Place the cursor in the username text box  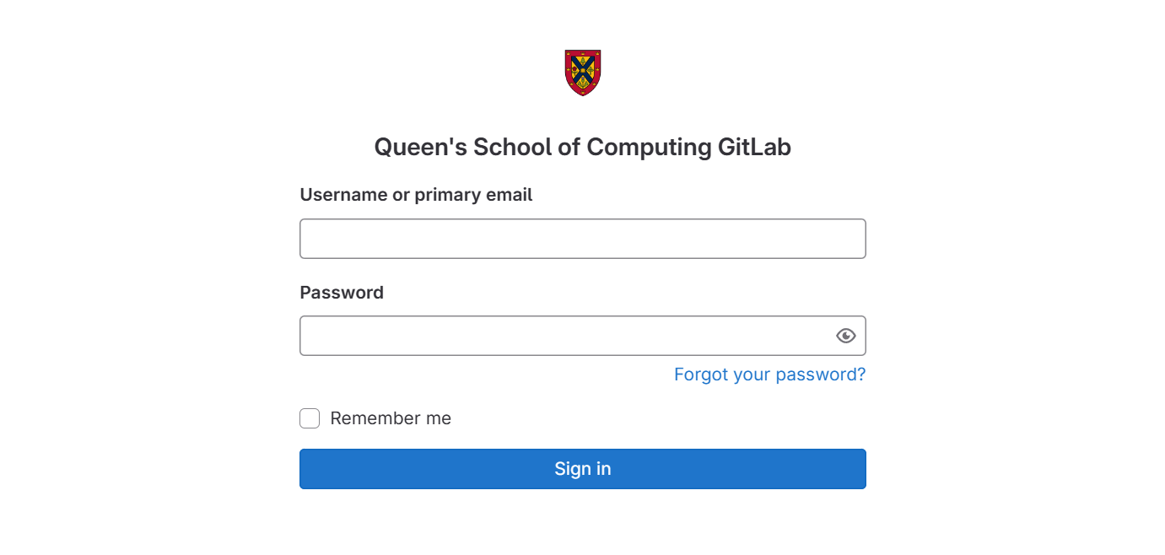582,239
